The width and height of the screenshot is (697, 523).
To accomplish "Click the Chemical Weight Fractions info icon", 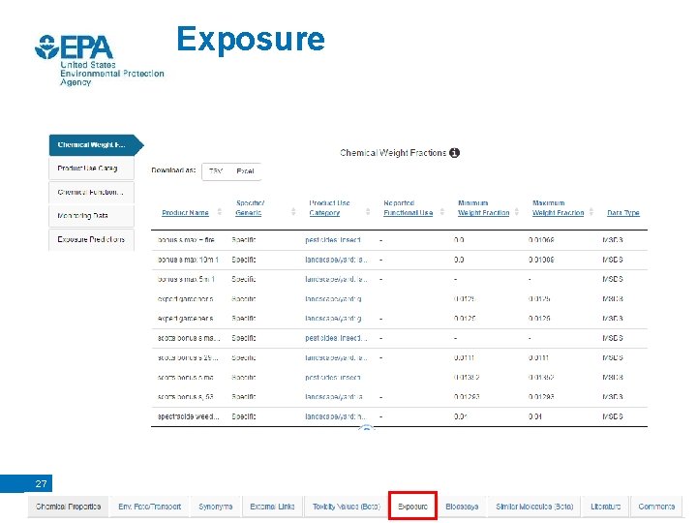I will coord(454,153).
